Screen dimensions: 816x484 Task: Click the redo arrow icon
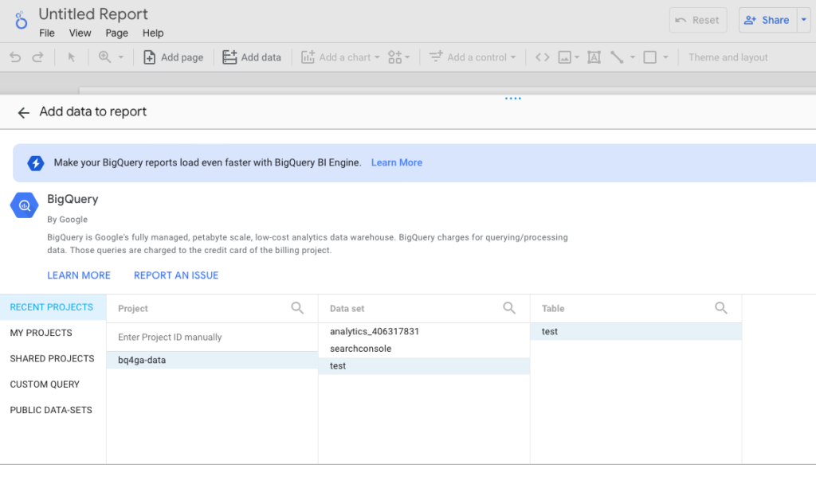point(37,57)
